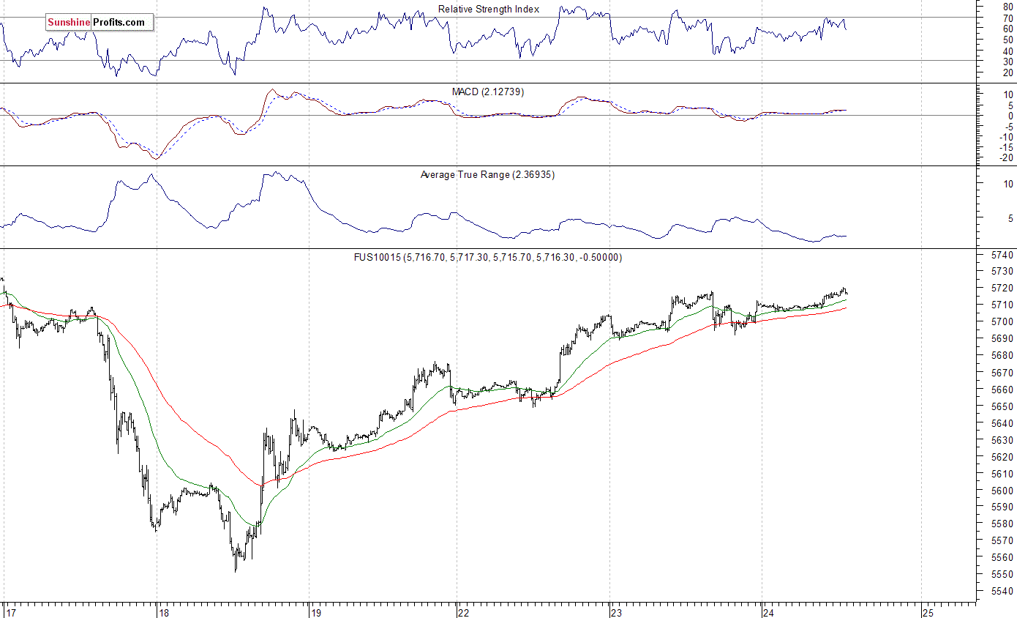This screenshot has width=1017, height=618.
Task: Click the 40 label on RSI axis
Action: (x=1007, y=51)
